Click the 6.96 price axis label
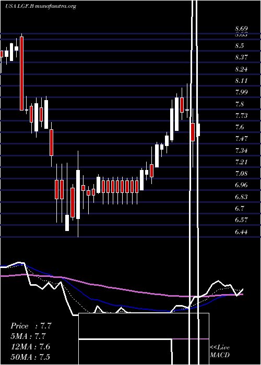This screenshot has width=261, height=365. coord(241,185)
